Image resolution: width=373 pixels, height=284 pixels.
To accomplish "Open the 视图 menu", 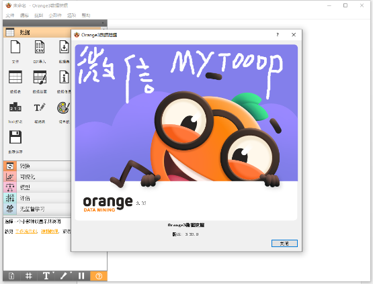I will click(x=38, y=15).
